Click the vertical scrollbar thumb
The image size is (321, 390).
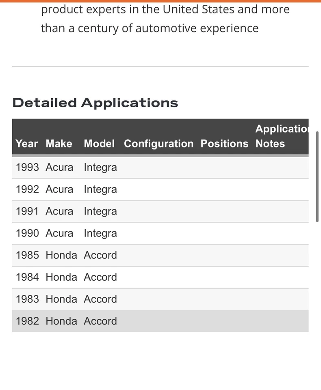(317, 176)
